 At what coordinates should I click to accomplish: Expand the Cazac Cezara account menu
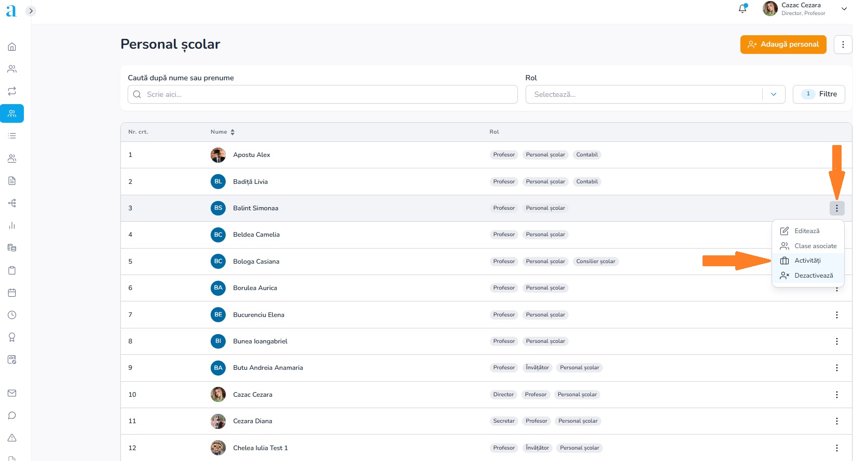click(x=844, y=9)
